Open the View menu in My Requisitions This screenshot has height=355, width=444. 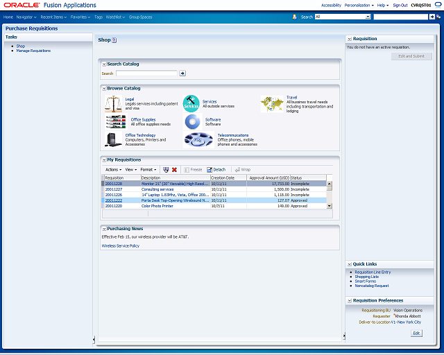point(131,170)
